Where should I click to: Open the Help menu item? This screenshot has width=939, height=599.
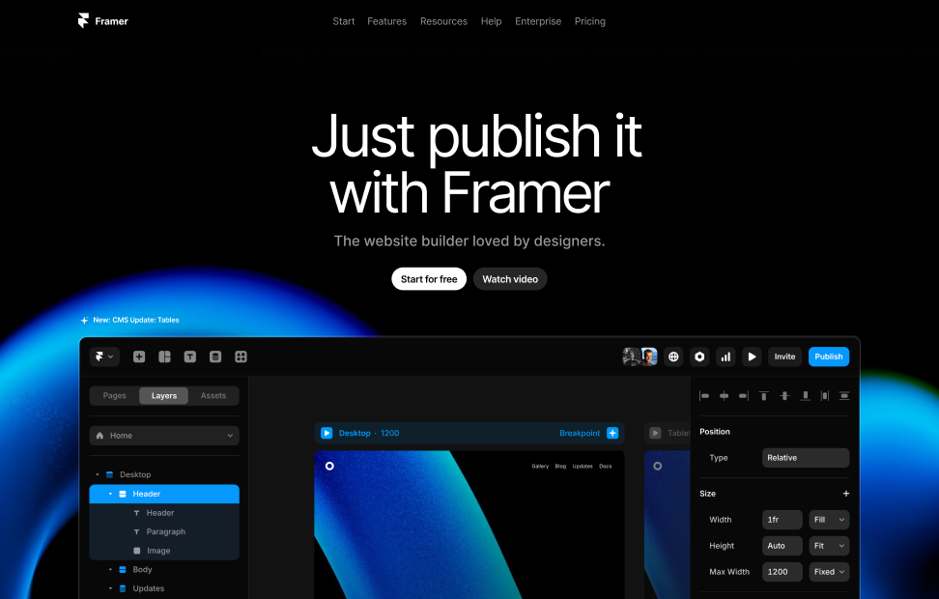tap(491, 21)
